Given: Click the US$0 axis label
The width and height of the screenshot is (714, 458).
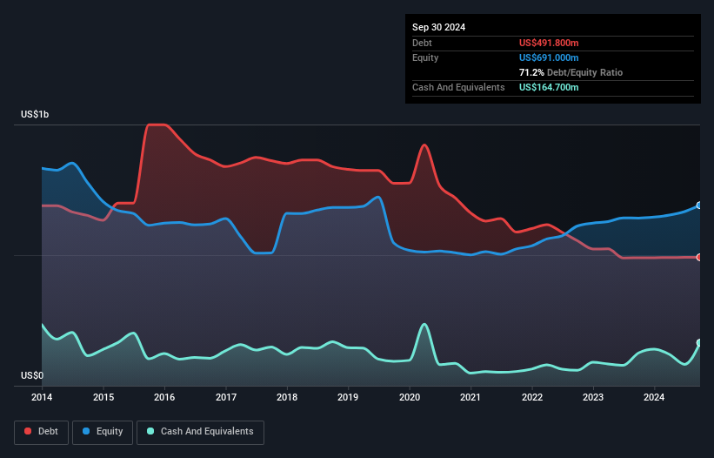Looking at the screenshot, I should [32, 375].
